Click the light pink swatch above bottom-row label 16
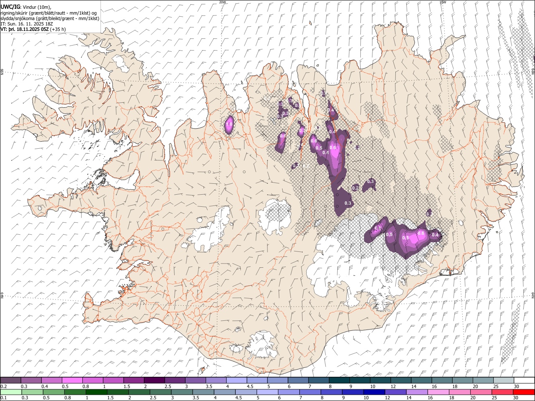The image size is (535, 401). 438,392
